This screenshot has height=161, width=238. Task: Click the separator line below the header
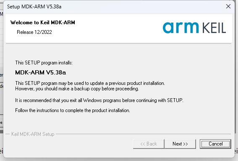pos(119,43)
